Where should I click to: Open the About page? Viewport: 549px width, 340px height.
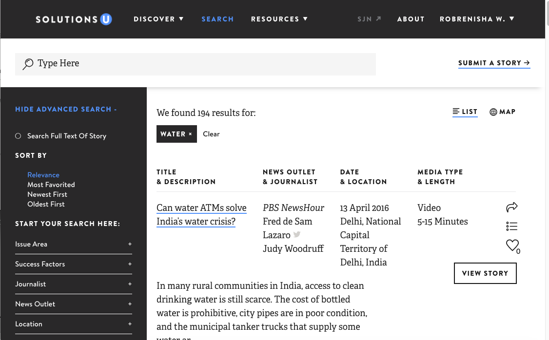(x=411, y=19)
